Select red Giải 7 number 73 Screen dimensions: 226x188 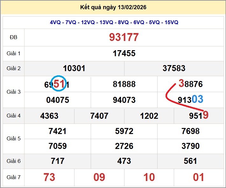(49, 177)
